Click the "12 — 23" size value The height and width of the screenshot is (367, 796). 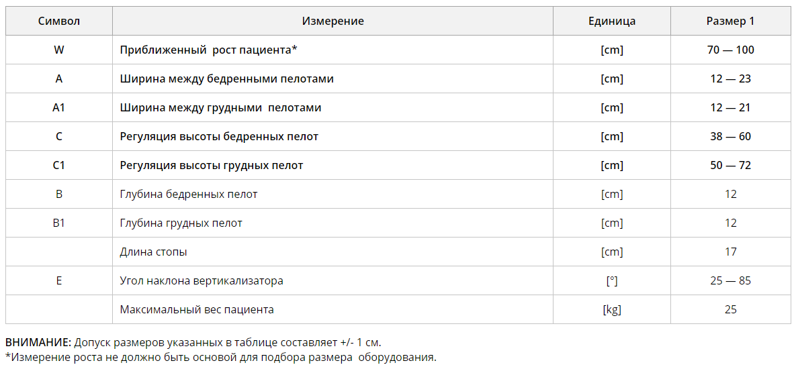730,78
